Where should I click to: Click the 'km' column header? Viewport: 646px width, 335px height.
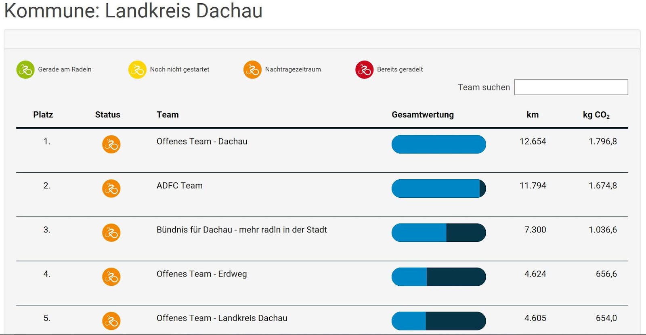pos(533,115)
